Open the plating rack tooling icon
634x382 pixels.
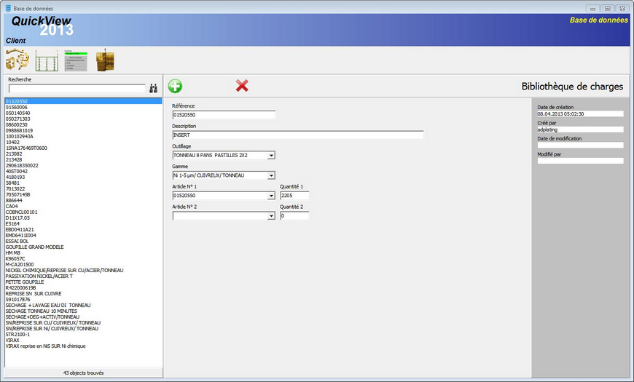click(x=47, y=60)
